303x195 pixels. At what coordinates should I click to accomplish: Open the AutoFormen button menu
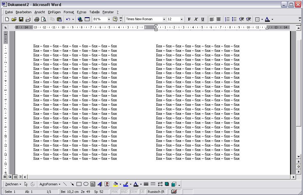[50, 184]
